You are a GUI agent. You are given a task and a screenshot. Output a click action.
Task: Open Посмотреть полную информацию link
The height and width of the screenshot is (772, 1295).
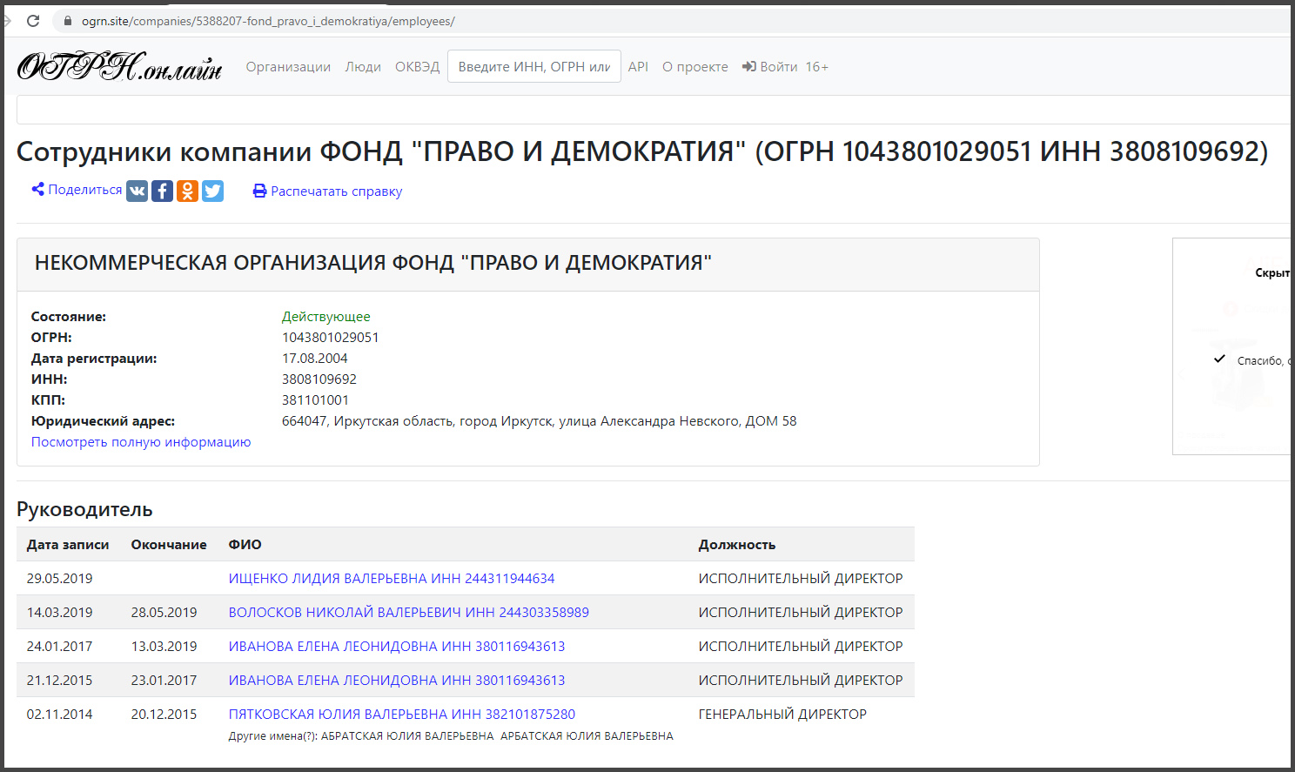(x=141, y=442)
